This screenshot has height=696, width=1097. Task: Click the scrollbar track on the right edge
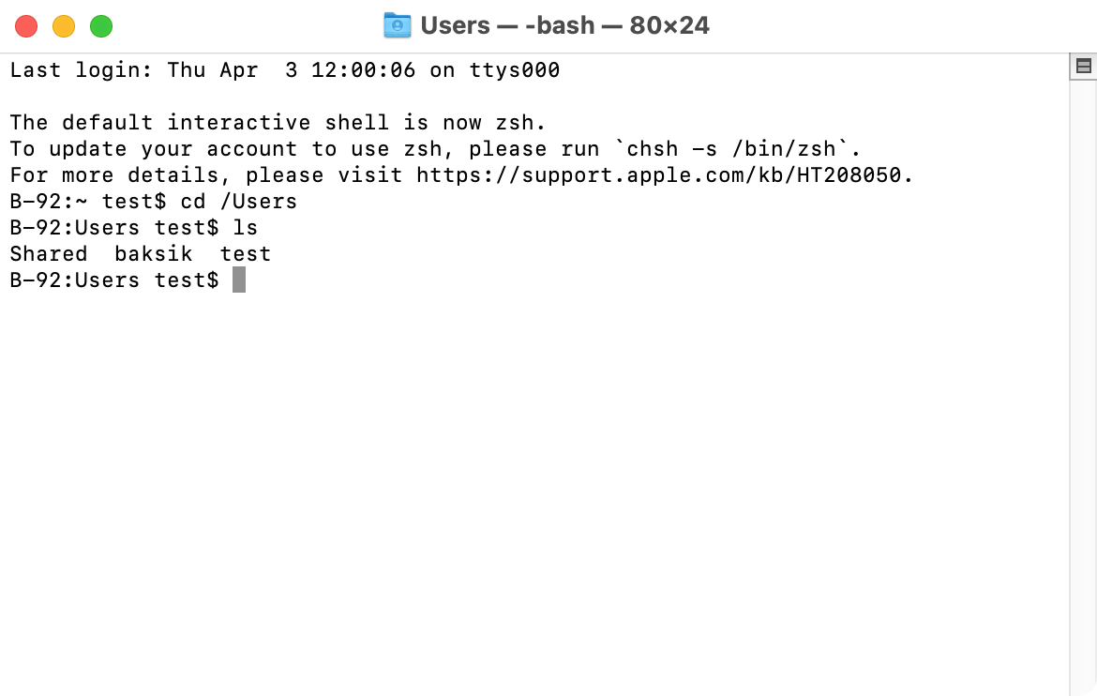point(1083,375)
